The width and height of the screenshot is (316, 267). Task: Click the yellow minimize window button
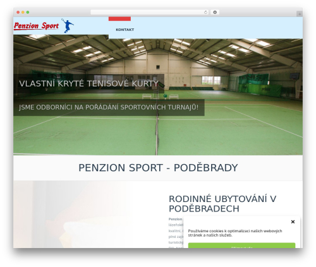click(x=23, y=12)
